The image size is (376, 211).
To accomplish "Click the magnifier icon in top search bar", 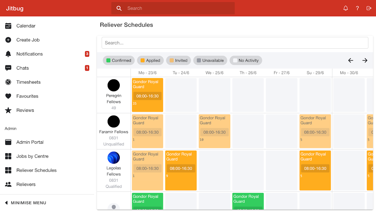I will [119, 8].
